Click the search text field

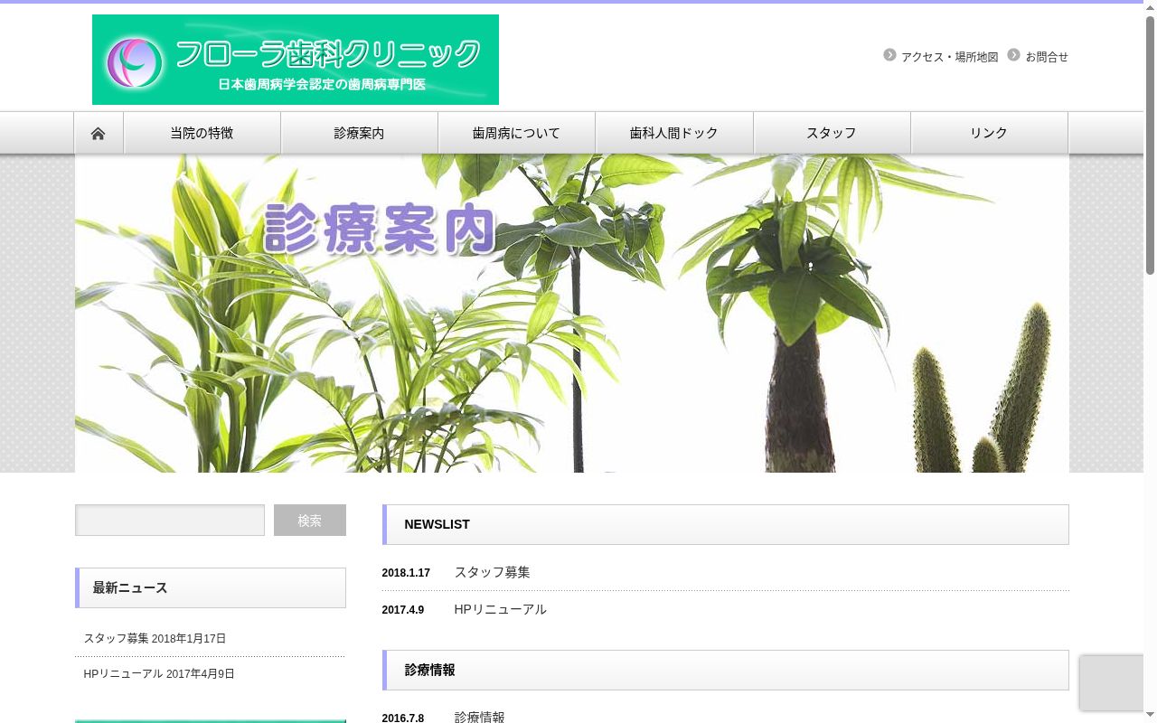(170, 521)
